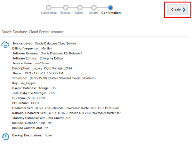This screenshot has width=192, height=145.
Task: Select the Subscription step circle
Action: click(x=49, y=7)
